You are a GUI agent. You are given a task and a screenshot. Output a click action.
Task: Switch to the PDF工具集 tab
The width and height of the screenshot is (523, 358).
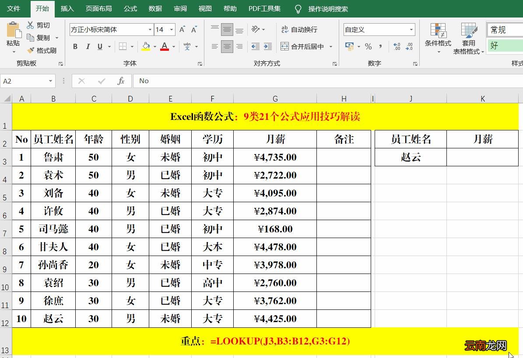point(264,9)
